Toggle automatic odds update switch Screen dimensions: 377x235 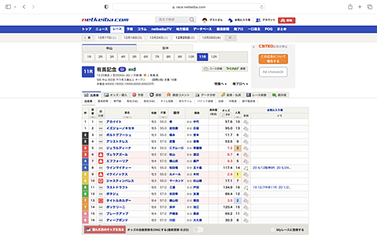pyautogui.click(x=198, y=230)
